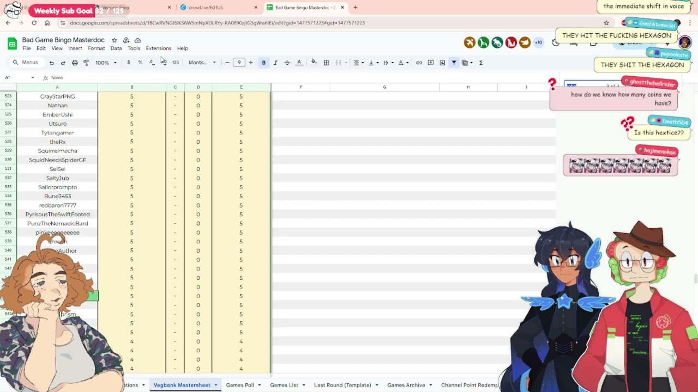Click the Move document folder icon
This screenshot has width=698, height=392.
[x=126, y=40]
